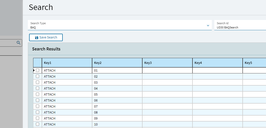Select the Key2 cell with value 04

point(117,88)
